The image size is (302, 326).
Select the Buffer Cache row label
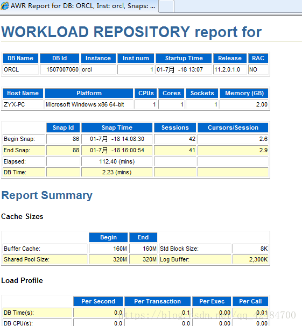(x=45, y=249)
